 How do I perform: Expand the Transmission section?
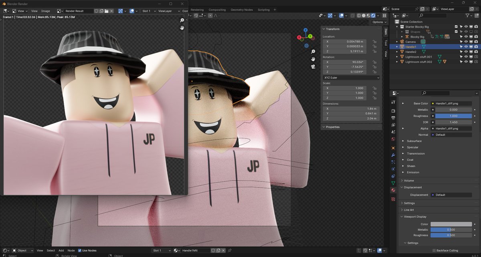[x=403, y=154]
